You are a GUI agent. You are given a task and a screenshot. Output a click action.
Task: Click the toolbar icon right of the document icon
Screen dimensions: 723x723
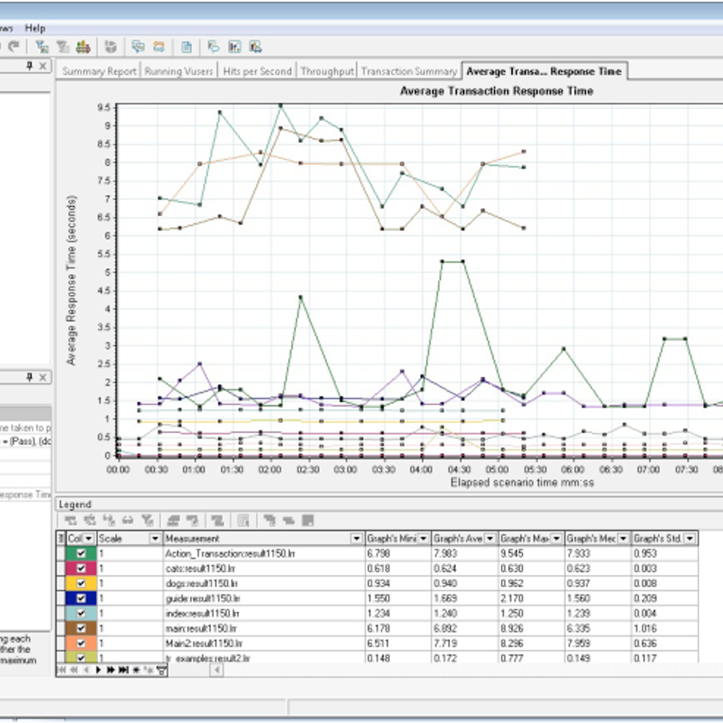point(213,46)
